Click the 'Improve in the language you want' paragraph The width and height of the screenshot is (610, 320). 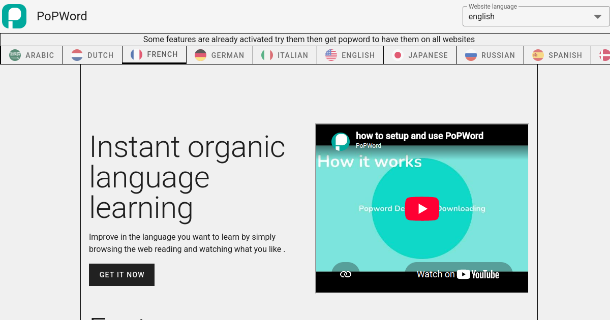pyautogui.click(x=187, y=243)
